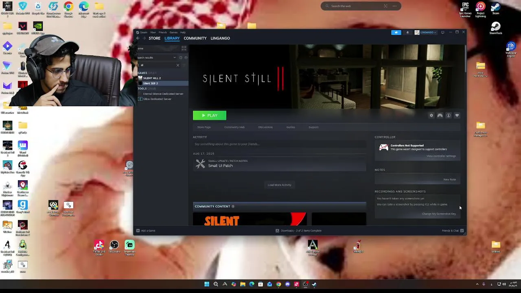This screenshot has height=293, width=521.
Task: Open File Explorer from taskbar
Action: 243,284
